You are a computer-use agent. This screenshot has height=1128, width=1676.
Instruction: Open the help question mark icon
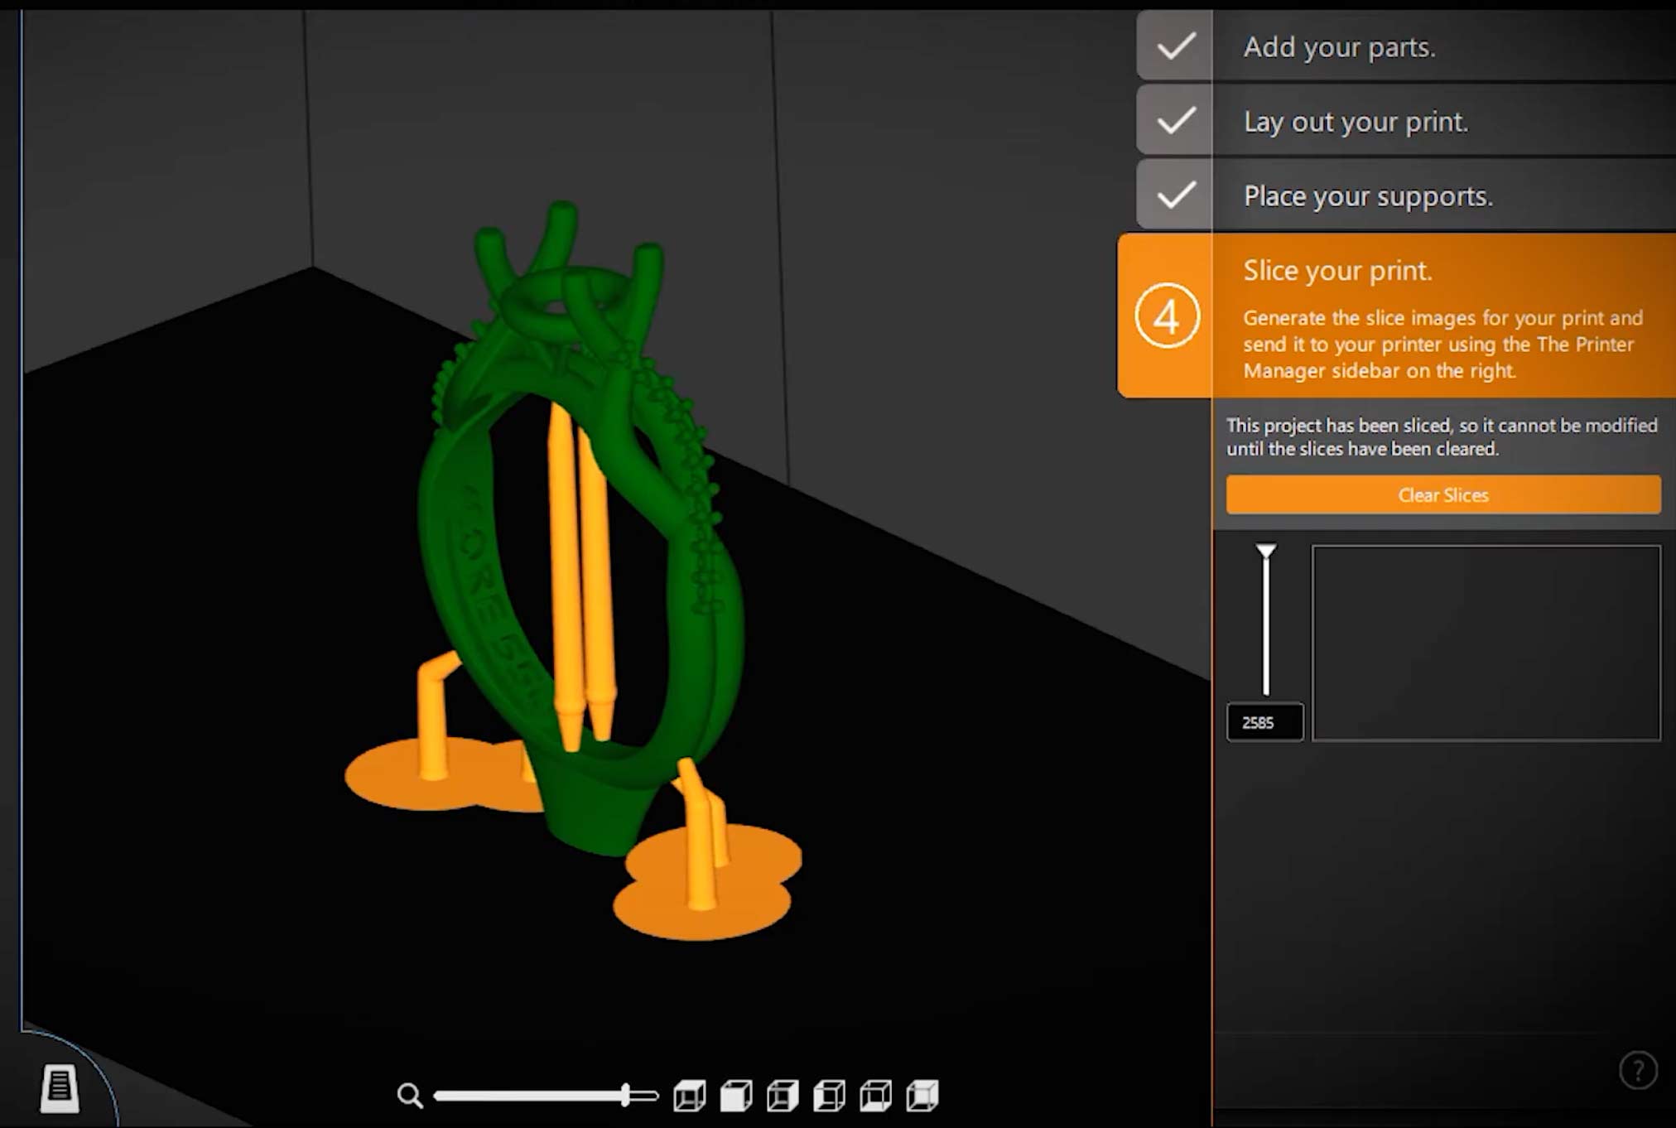[x=1637, y=1070]
